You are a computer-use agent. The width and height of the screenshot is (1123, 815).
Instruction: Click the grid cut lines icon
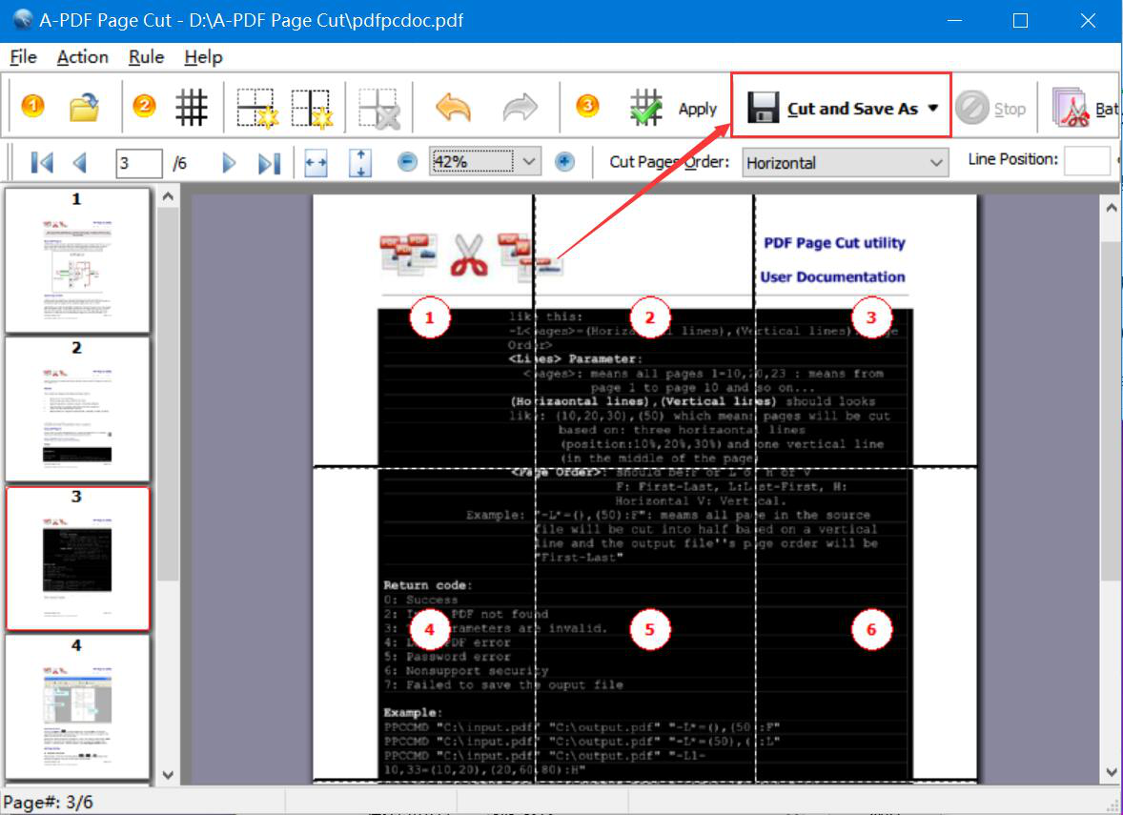point(192,108)
